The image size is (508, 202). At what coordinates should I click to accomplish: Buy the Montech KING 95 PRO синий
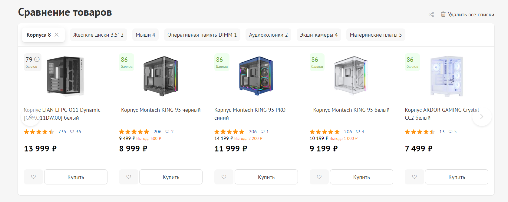266,177
